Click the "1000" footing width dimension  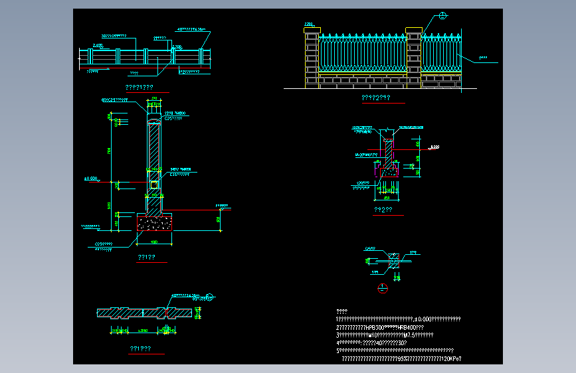pos(154,242)
